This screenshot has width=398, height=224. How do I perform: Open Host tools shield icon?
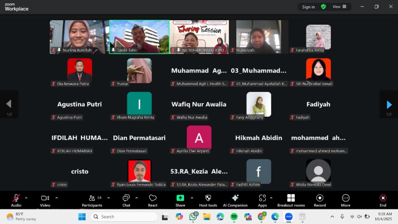tap(208, 198)
